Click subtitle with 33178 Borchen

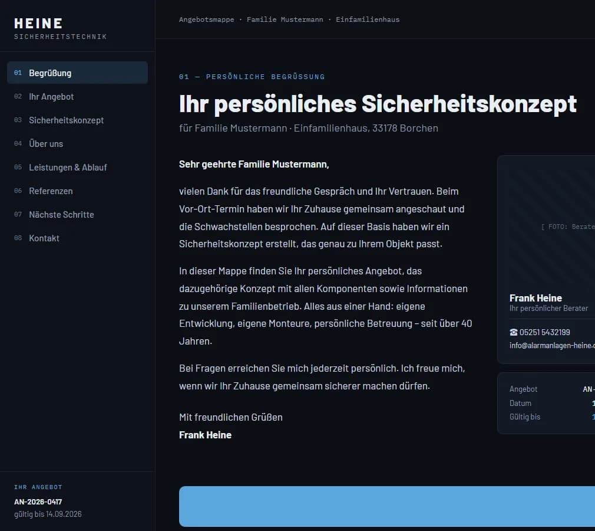tap(309, 128)
